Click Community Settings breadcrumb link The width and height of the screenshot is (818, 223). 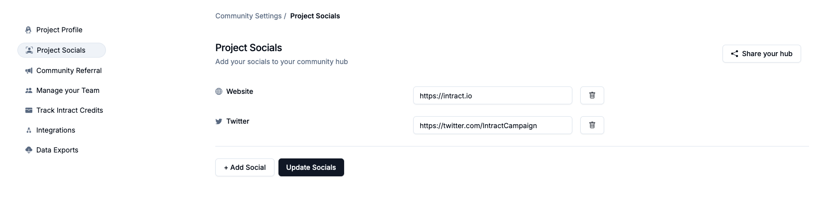[x=248, y=16]
